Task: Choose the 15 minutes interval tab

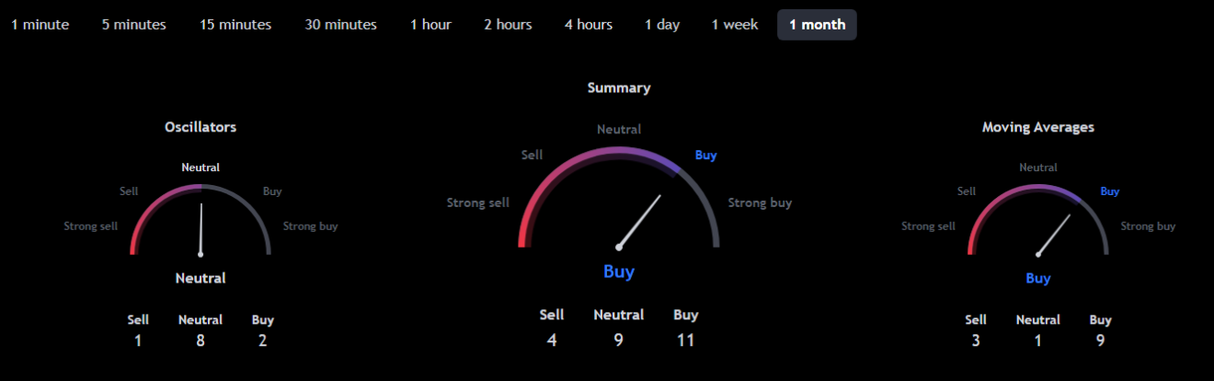Action: point(235,25)
